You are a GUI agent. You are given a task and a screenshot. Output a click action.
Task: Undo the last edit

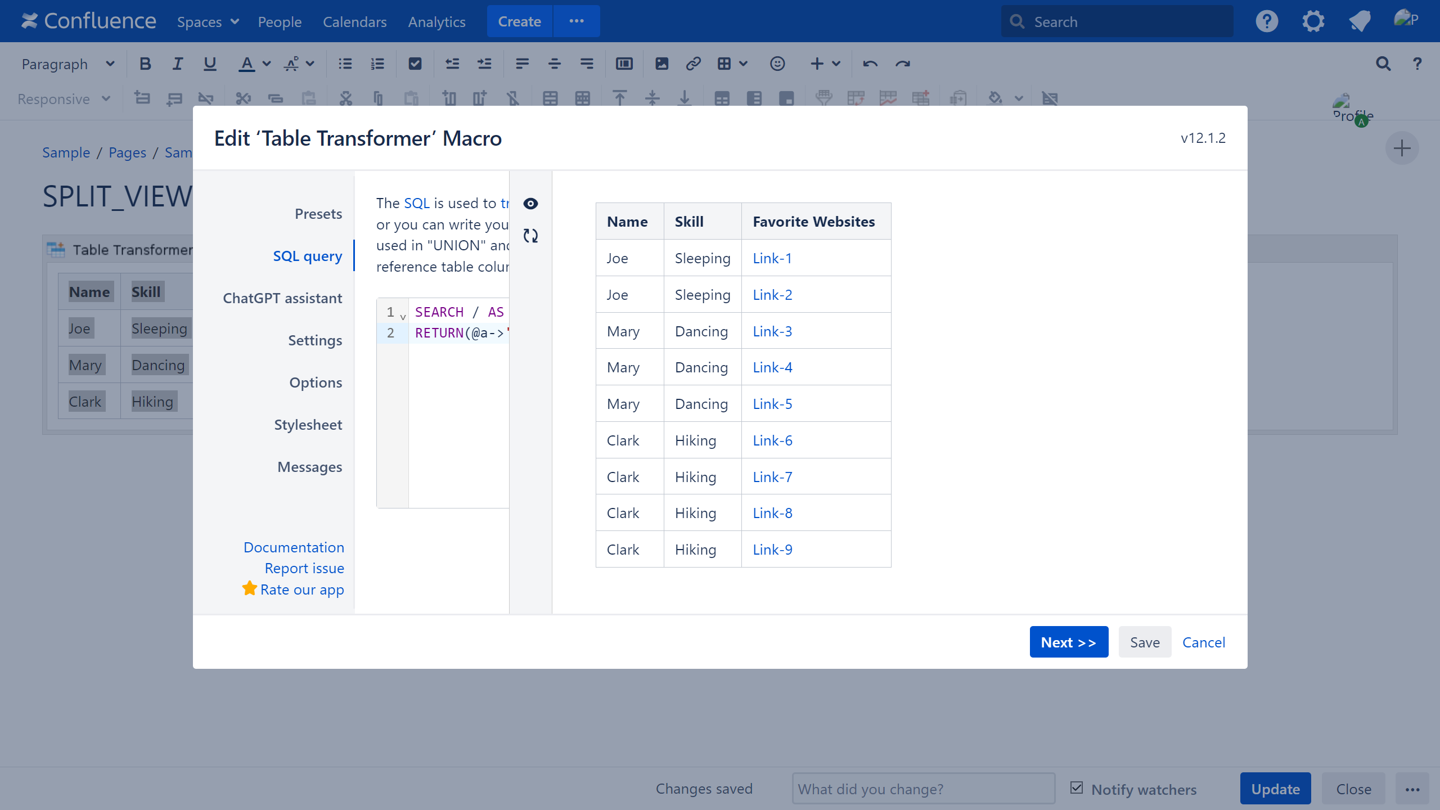tap(870, 64)
